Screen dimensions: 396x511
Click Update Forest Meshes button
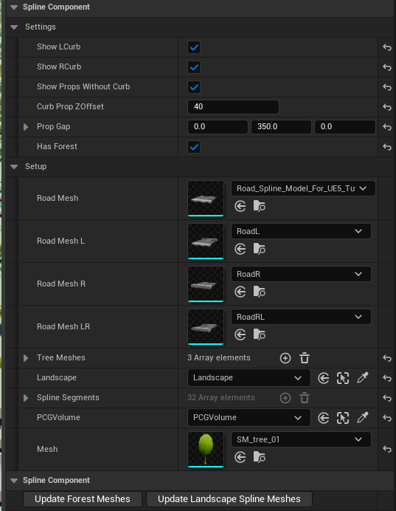83,499
